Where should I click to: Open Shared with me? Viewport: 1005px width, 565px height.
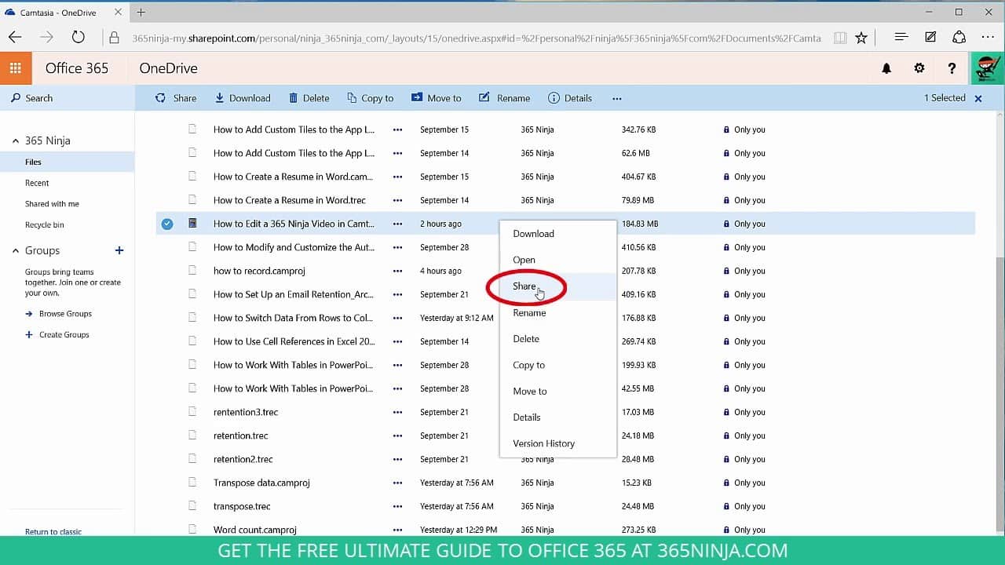52,204
